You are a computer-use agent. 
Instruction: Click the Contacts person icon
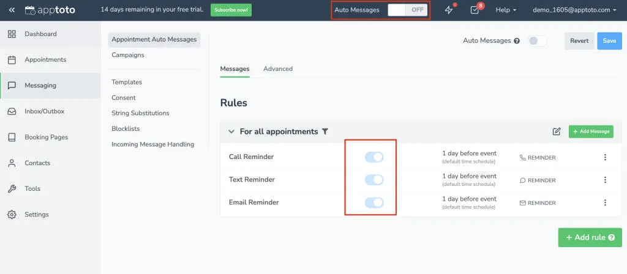pyautogui.click(x=12, y=163)
